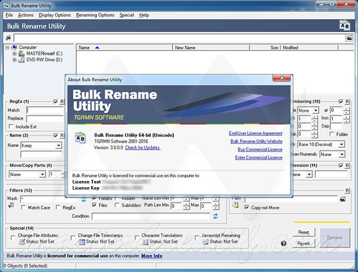This screenshot has width=358, height=272.
Task: Expand the DVD RW Drive (D:) node
Action: point(14,60)
